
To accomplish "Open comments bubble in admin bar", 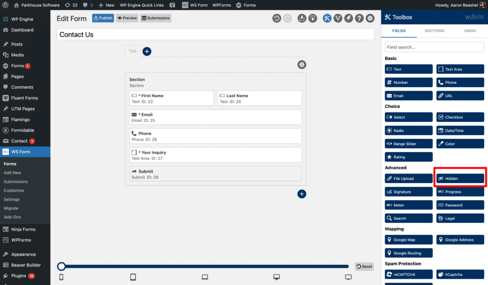I will 88,5.
